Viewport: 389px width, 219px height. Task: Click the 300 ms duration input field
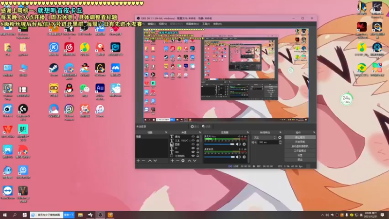pyautogui.click(x=268, y=142)
